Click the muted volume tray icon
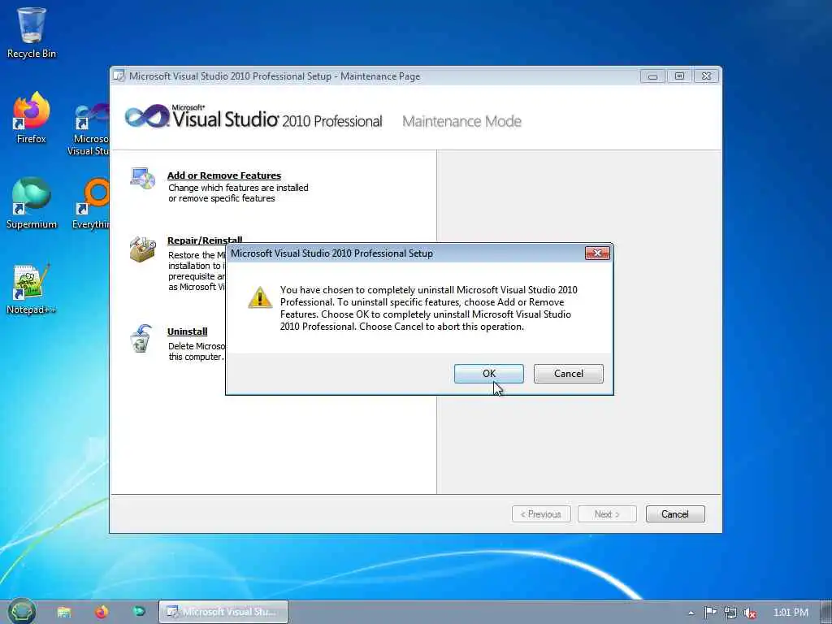 click(x=749, y=613)
